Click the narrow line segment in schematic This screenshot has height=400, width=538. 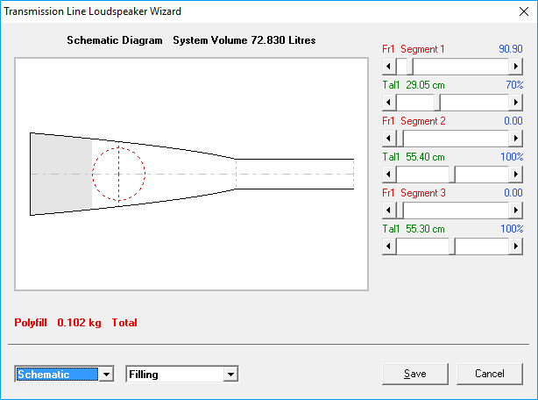click(294, 174)
